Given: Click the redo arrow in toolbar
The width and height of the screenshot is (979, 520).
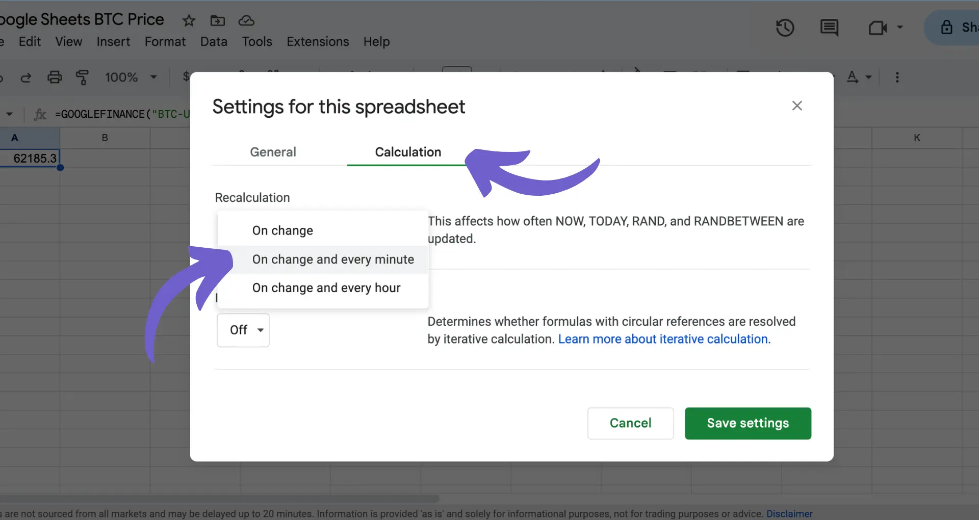Looking at the screenshot, I should coord(25,77).
